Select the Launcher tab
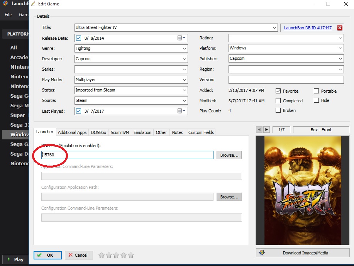 coord(45,132)
